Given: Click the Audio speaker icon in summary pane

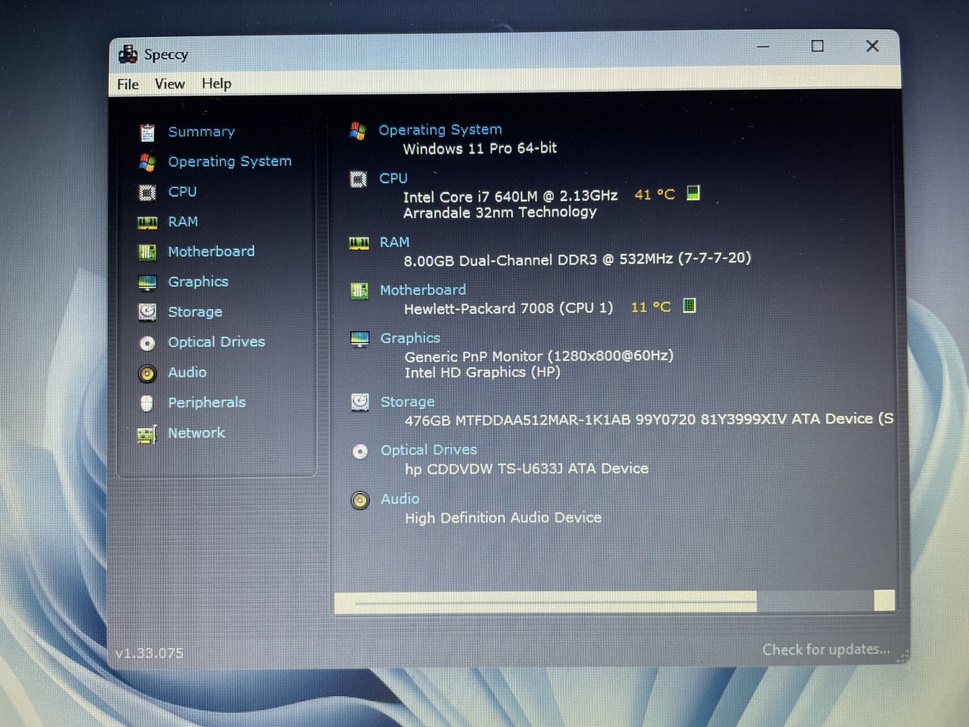Looking at the screenshot, I should click(360, 500).
